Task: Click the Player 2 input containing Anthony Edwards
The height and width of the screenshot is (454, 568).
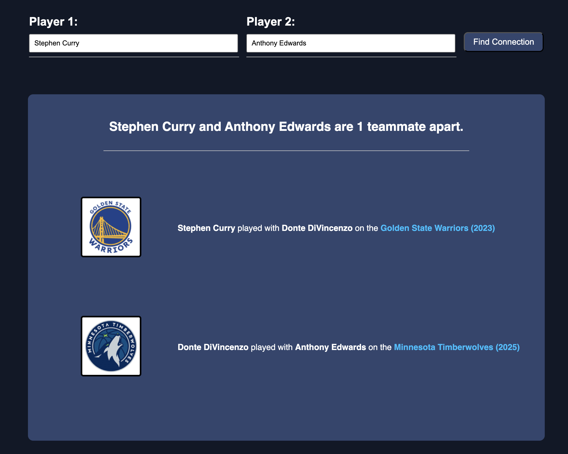Action: pyautogui.click(x=350, y=43)
